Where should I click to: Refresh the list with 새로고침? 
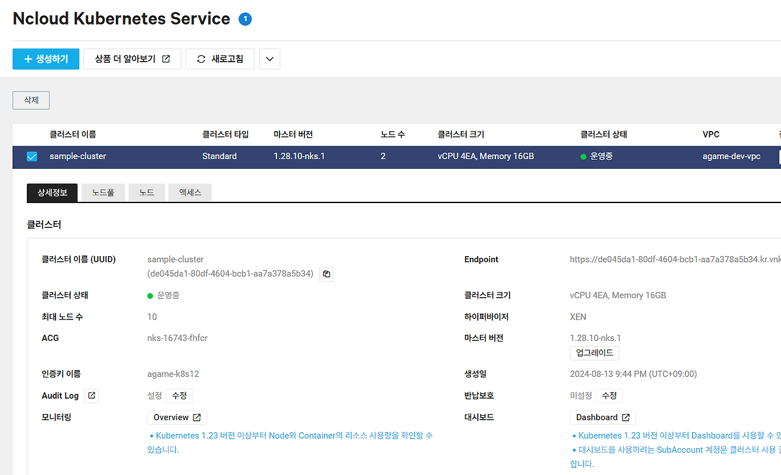(220, 59)
